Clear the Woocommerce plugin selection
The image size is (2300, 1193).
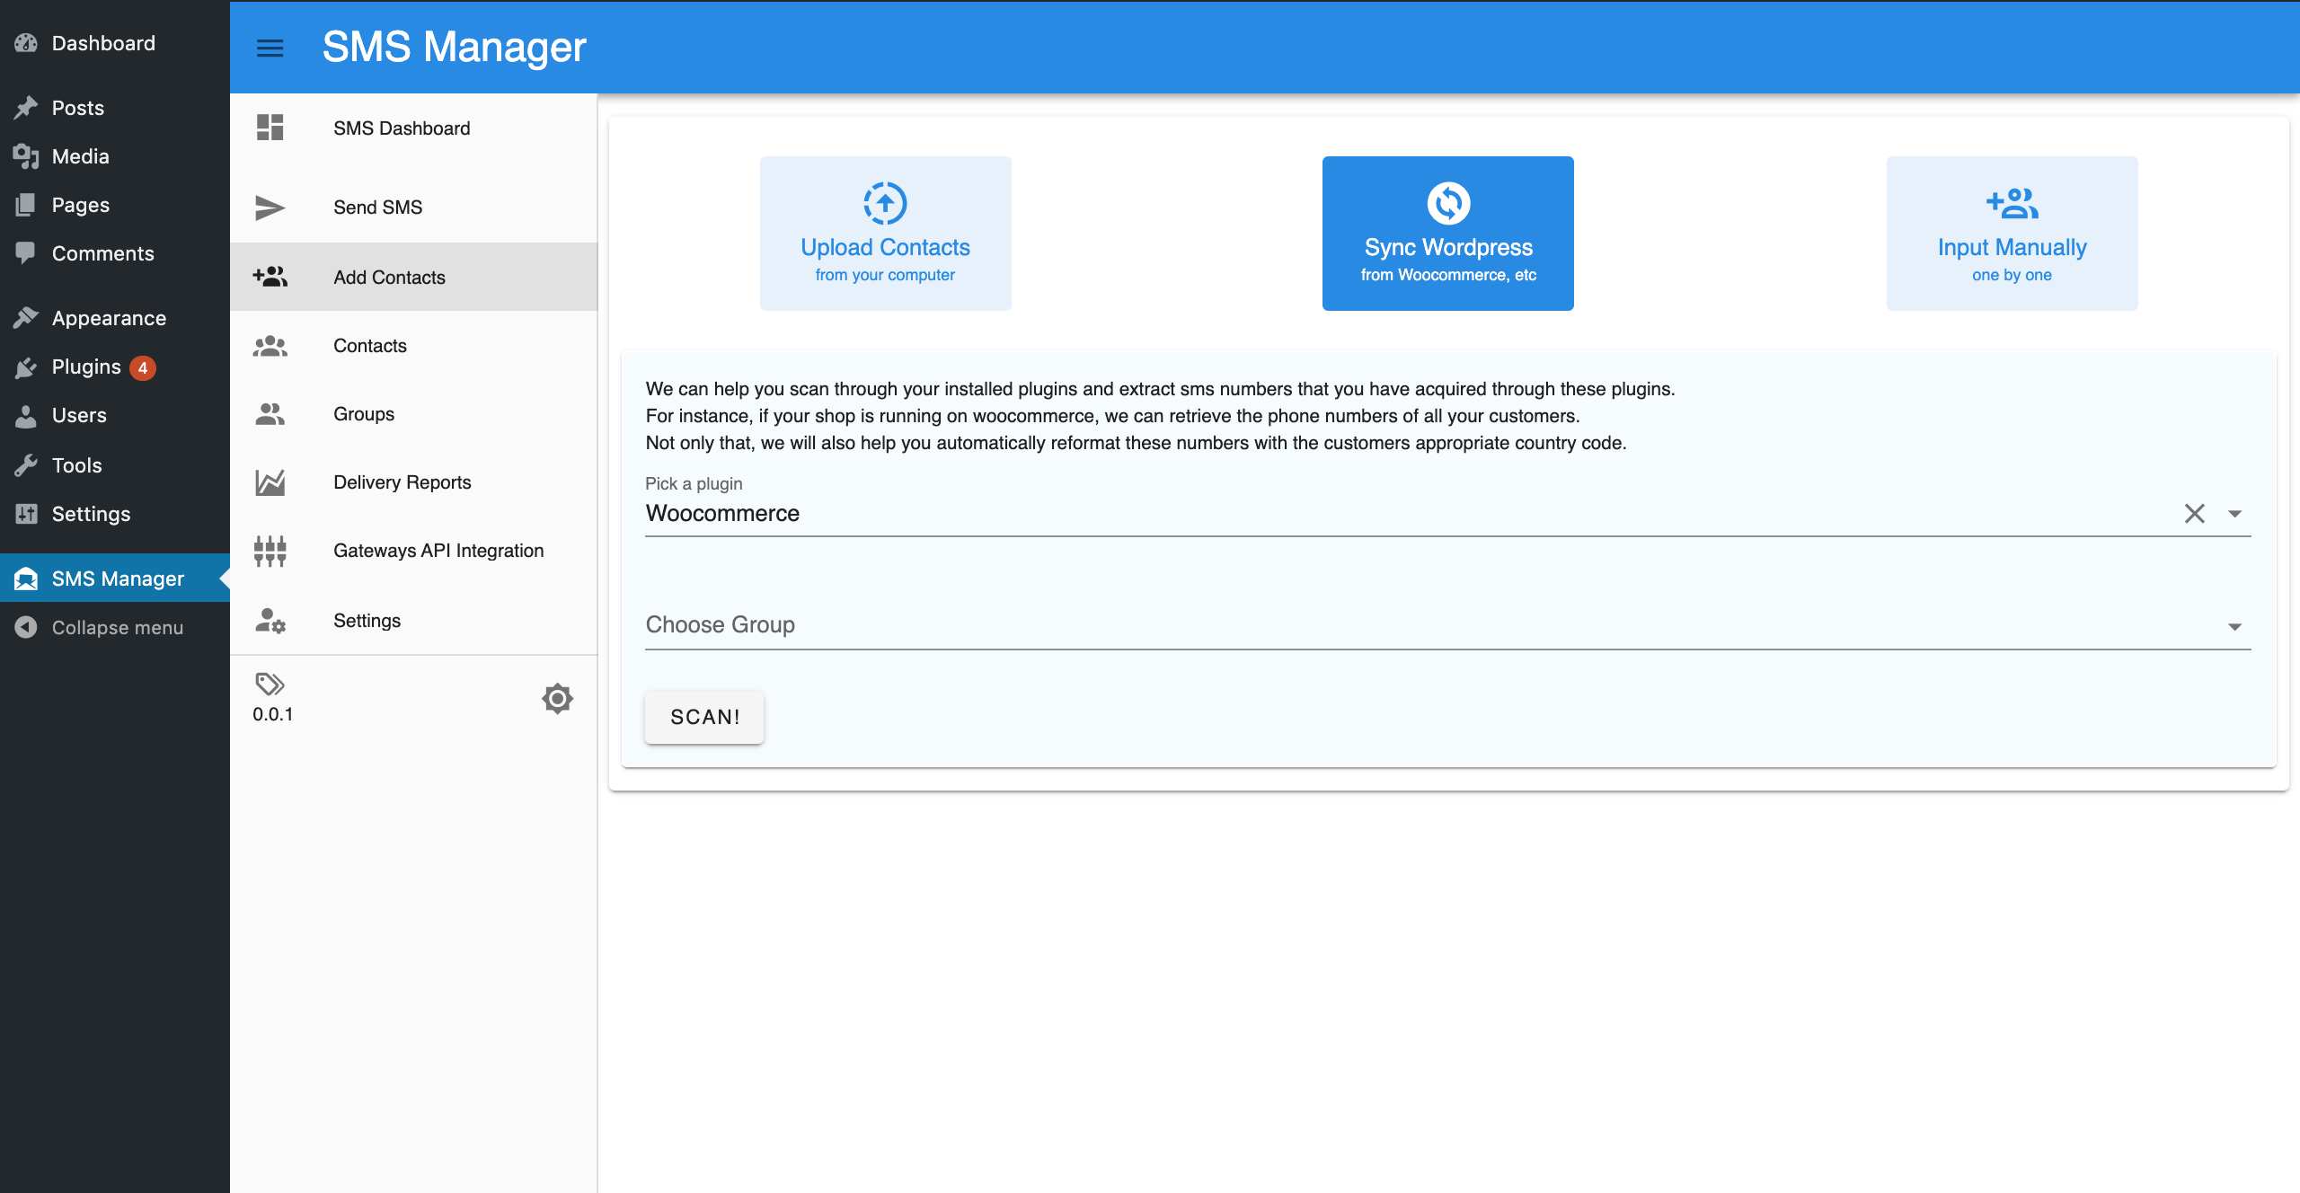[2195, 513]
